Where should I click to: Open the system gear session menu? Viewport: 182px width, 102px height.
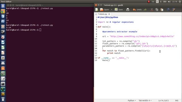click(180, 2)
